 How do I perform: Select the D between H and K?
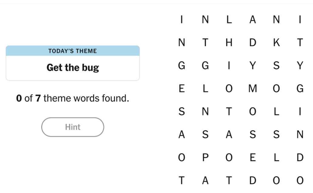[x=253, y=43]
